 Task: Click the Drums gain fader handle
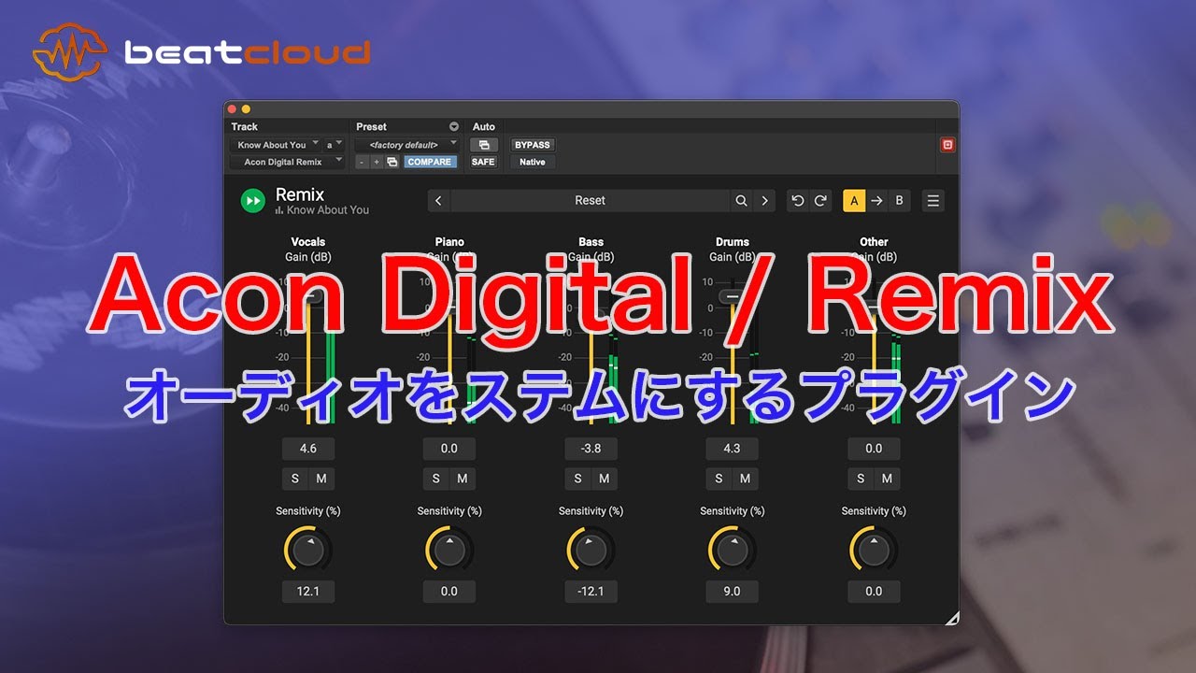click(732, 297)
